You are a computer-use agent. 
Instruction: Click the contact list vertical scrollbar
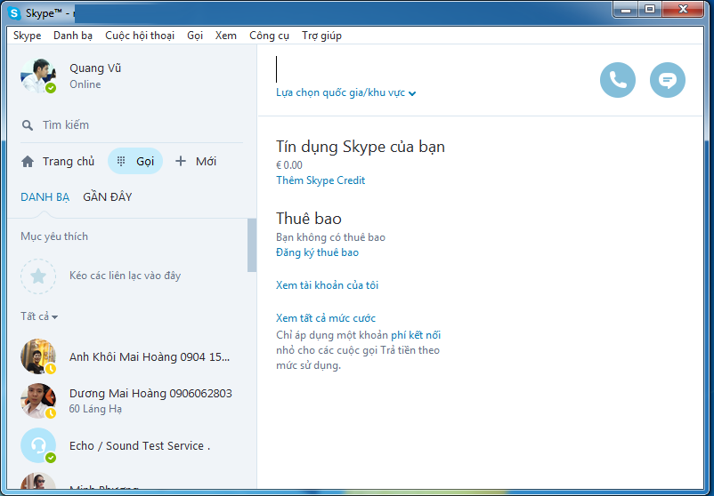[x=252, y=244]
